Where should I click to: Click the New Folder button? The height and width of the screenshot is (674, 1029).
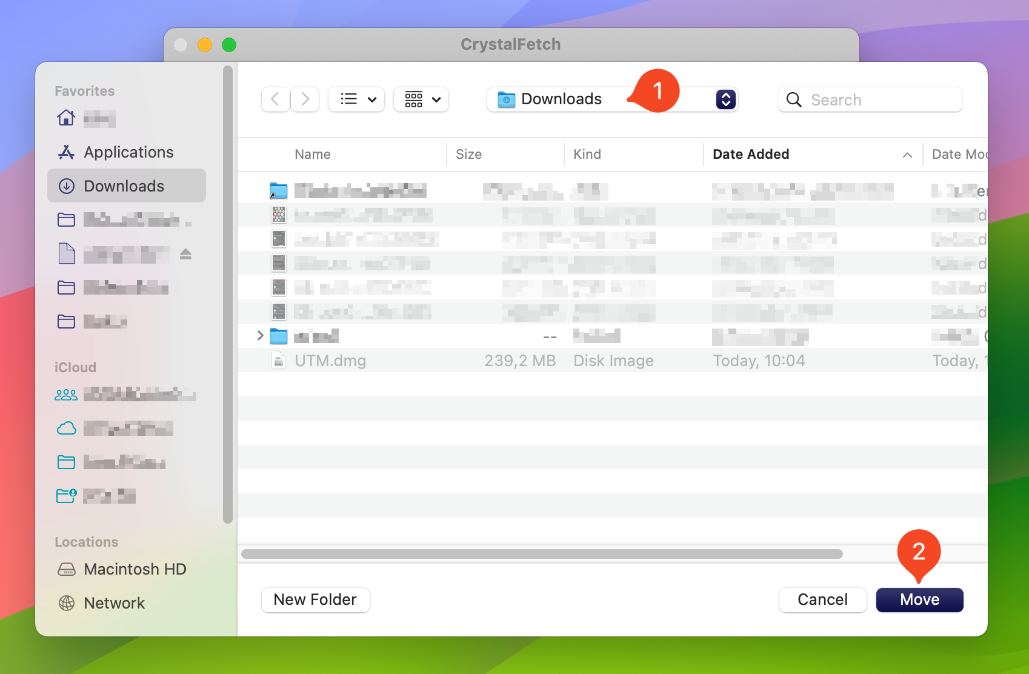coord(315,599)
